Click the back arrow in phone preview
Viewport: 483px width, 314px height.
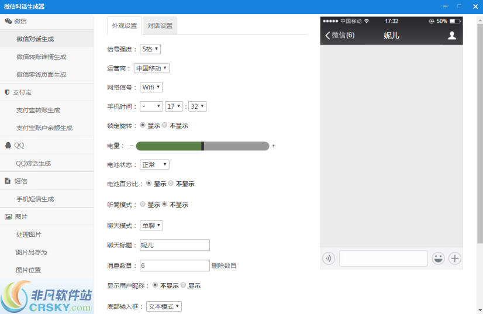click(x=327, y=36)
